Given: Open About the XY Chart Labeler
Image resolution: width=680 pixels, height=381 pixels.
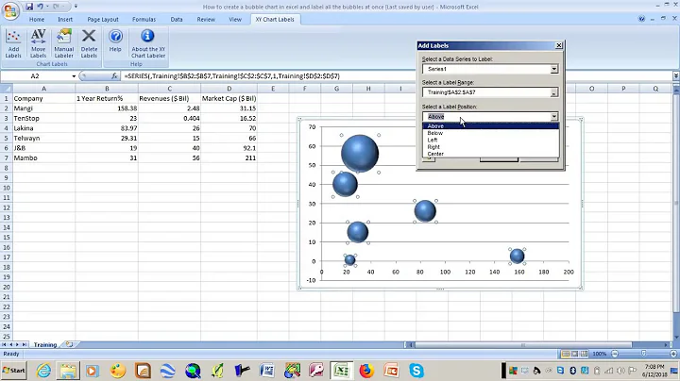Looking at the screenshot, I should (148, 43).
